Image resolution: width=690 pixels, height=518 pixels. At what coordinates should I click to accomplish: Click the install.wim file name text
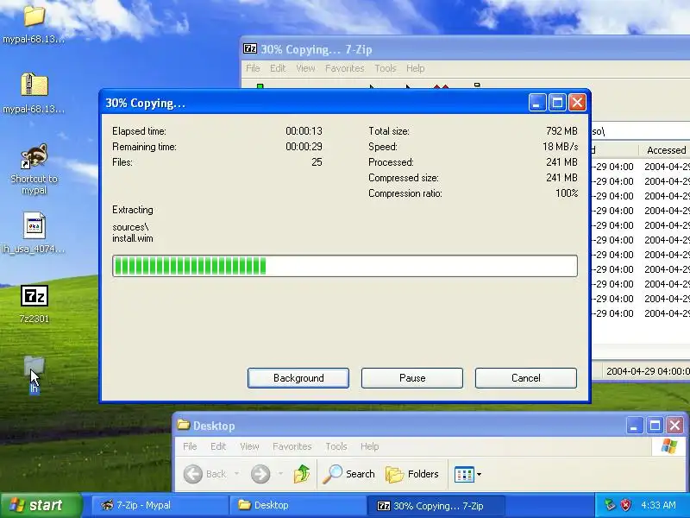tap(133, 238)
